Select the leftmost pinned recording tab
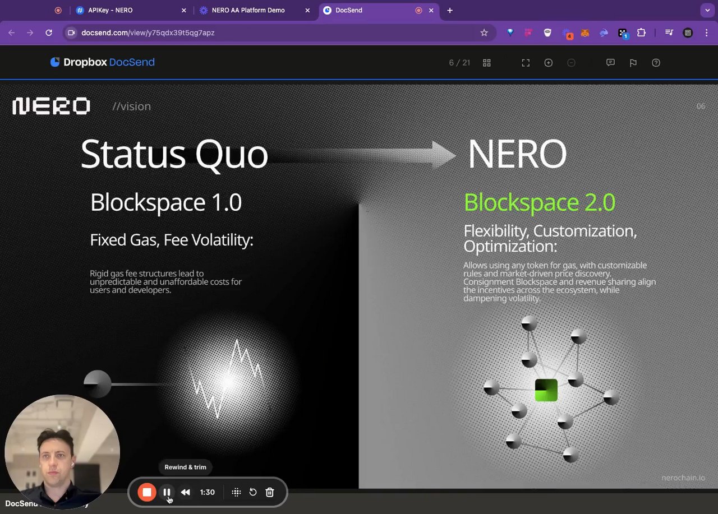This screenshot has height=514, width=718. [x=58, y=10]
